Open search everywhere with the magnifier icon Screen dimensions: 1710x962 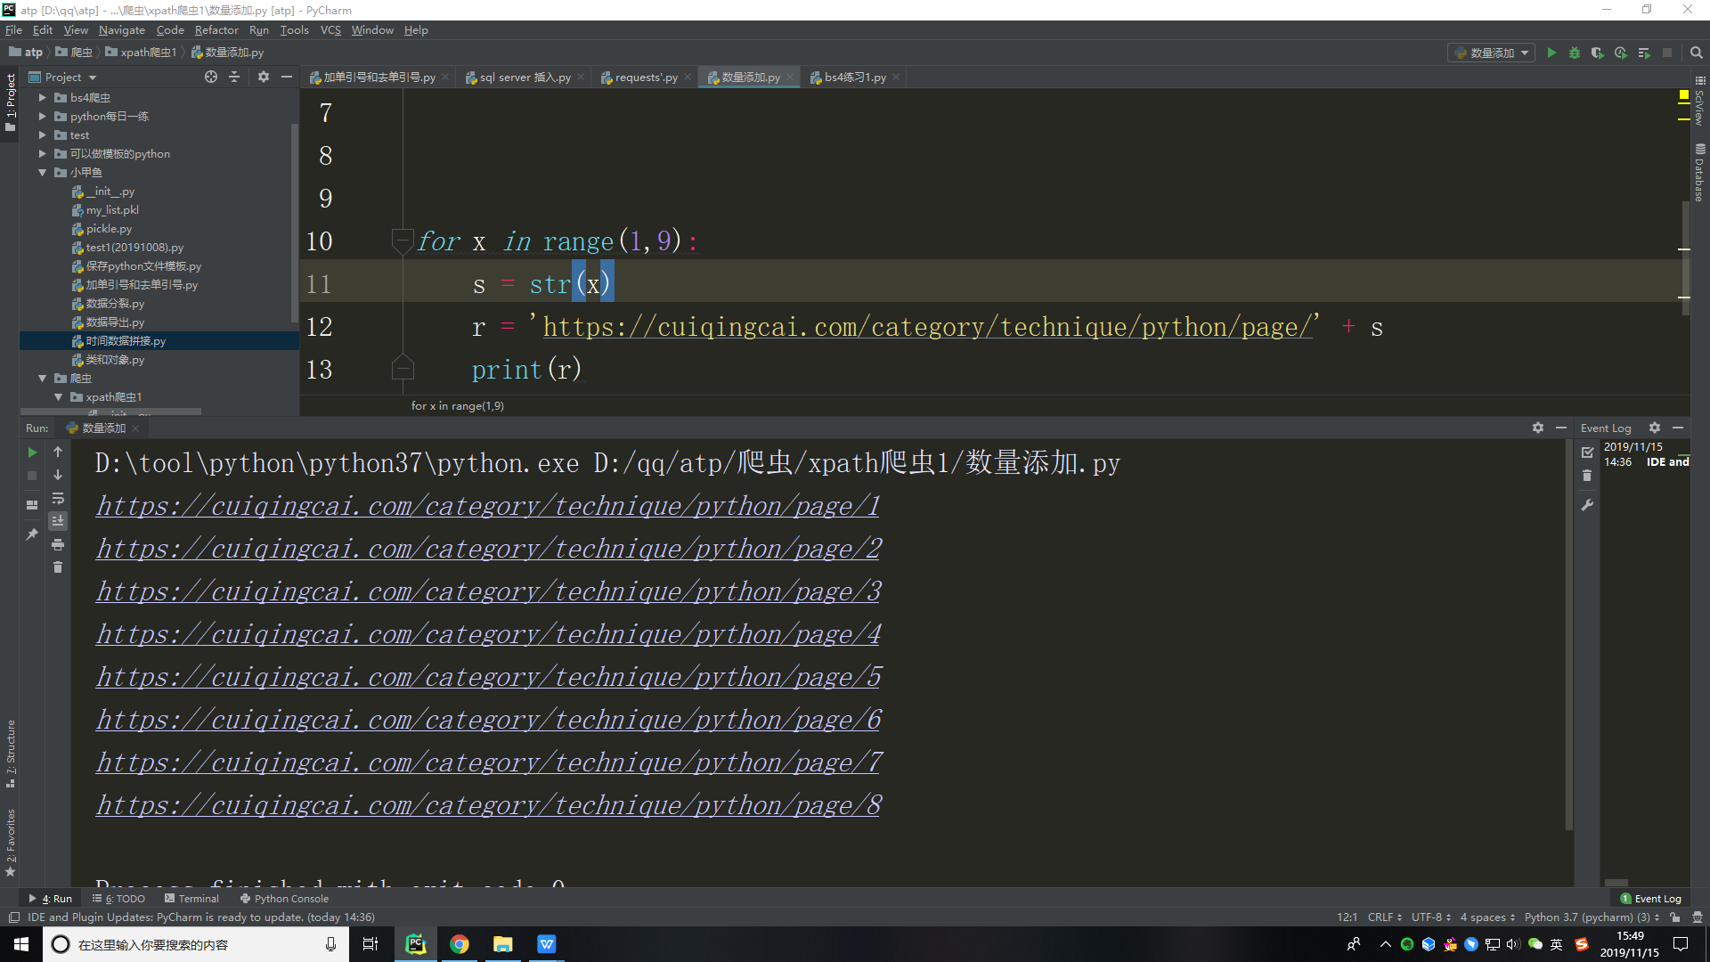coord(1696,53)
